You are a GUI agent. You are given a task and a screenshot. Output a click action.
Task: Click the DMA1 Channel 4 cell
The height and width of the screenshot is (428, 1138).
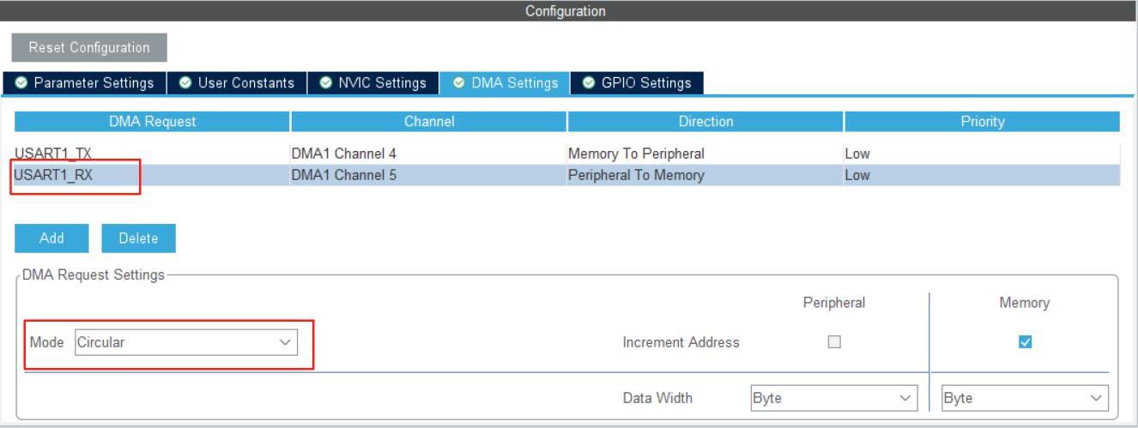(429, 154)
